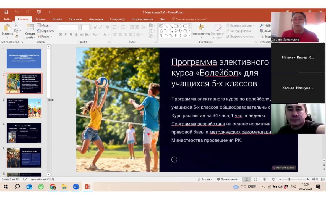
Task: Click the Find (Найти) magnifier icon
Action: point(262,25)
